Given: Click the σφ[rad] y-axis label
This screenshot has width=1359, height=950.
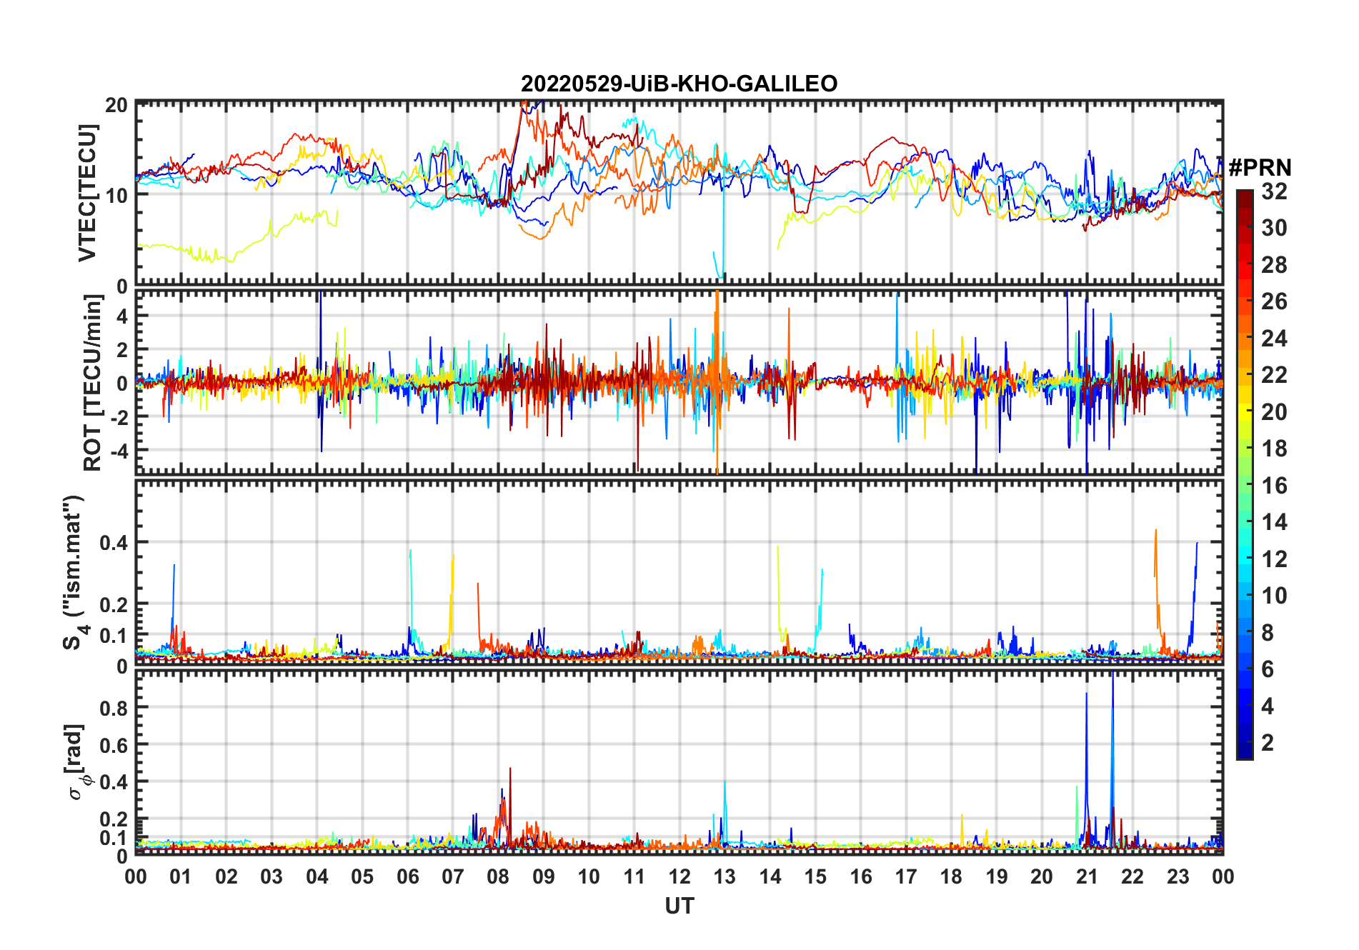Looking at the screenshot, I should 75,761.
